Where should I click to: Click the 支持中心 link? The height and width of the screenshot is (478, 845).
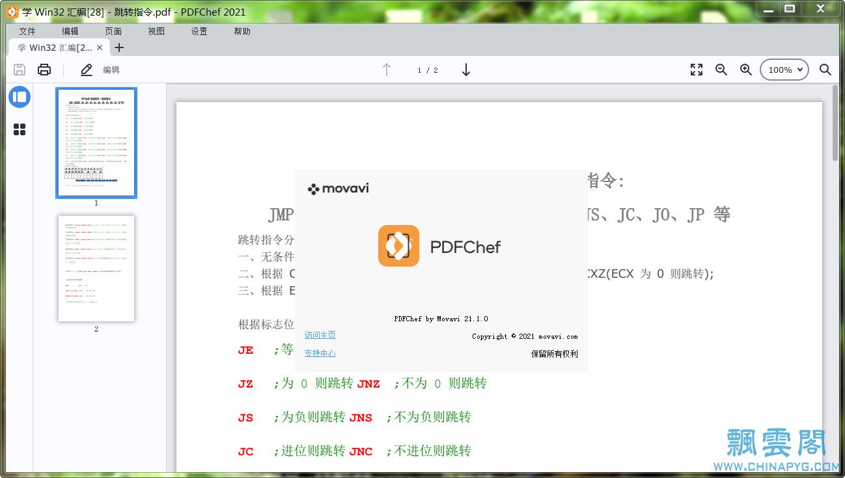click(x=320, y=353)
